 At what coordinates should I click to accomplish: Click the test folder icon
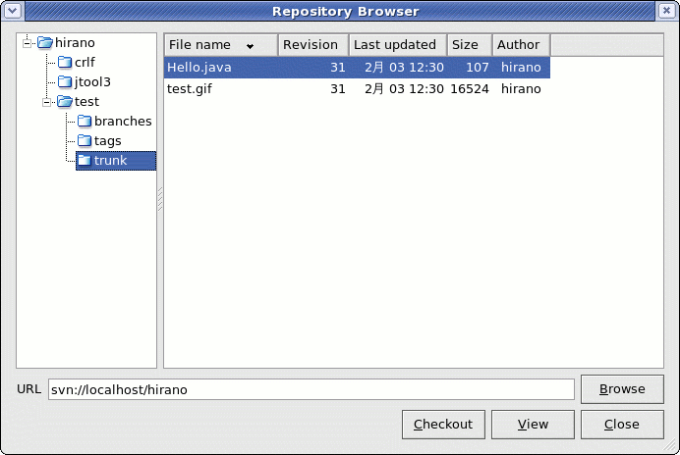tap(65, 102)
